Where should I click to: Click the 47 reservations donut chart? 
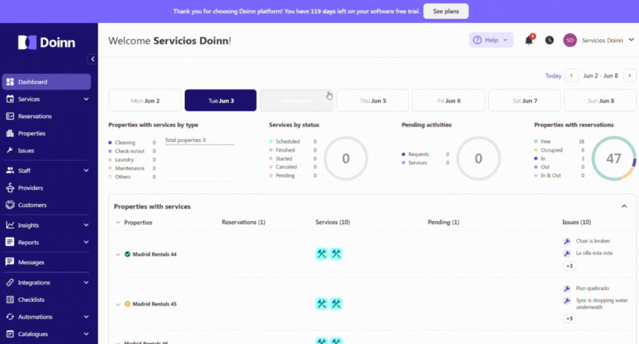click(x=613, y=158)
